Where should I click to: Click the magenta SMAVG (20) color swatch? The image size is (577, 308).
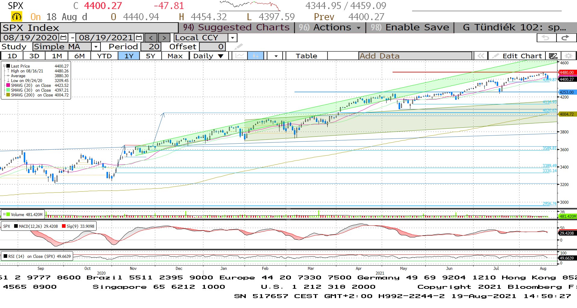(8, 85)
